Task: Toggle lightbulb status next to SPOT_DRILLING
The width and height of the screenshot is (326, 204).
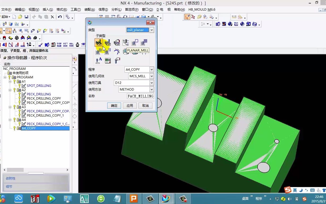Action: (x=19, y=86)
